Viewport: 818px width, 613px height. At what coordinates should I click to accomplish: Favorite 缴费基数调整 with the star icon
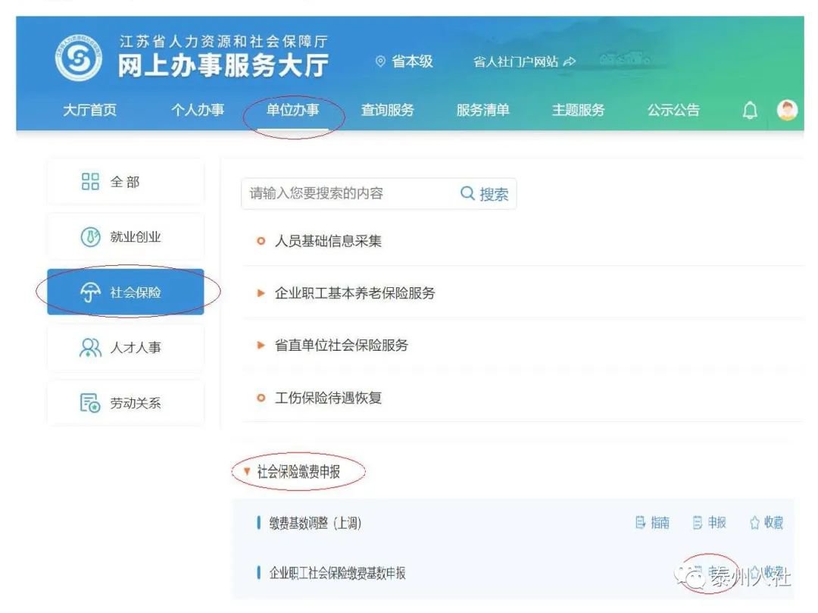coord(754,523)
